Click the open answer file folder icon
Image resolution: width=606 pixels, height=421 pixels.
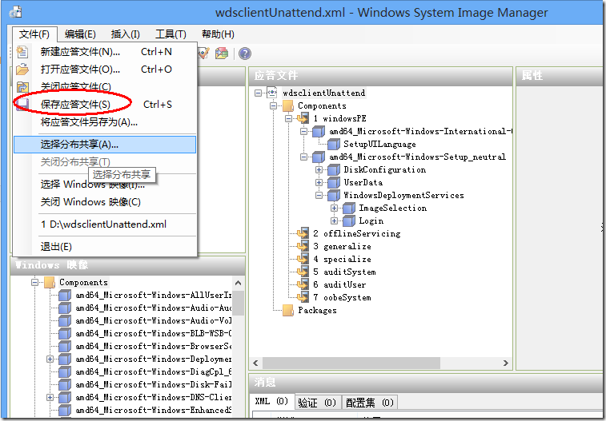(22, 70)
